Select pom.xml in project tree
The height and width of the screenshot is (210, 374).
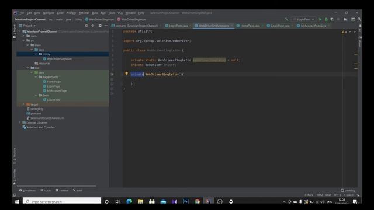(x=34, y=114)
